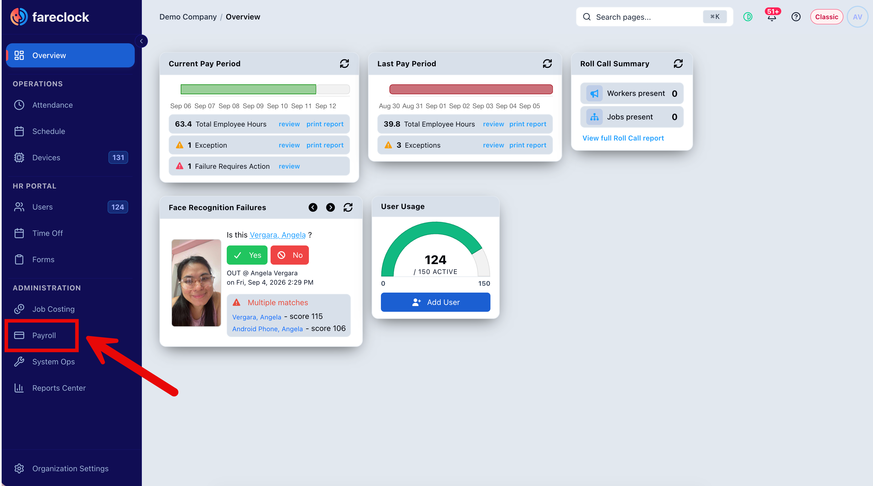Show previous face recognition failure
Screen dimensions: 873x486
coord(313,207)
